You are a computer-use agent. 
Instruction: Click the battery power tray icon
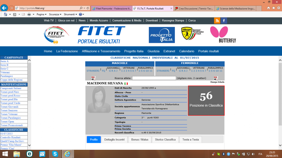point(243,154)
